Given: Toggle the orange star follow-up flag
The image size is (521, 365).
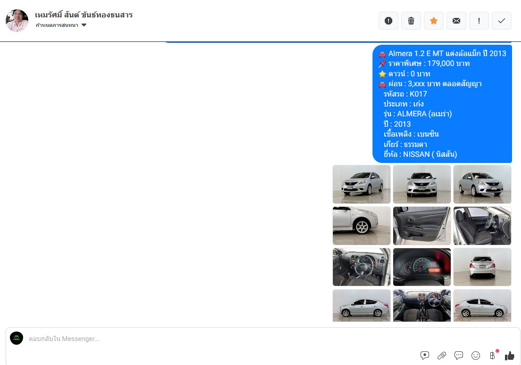Looking at the screenshot, I should [434, 21].
